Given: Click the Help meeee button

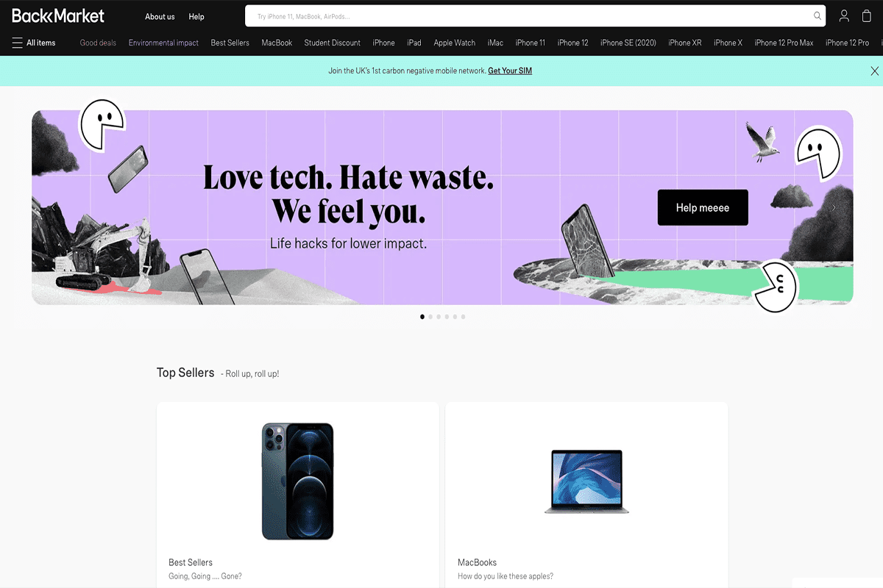Looking at the screenshot, I should tap(703, 207).
